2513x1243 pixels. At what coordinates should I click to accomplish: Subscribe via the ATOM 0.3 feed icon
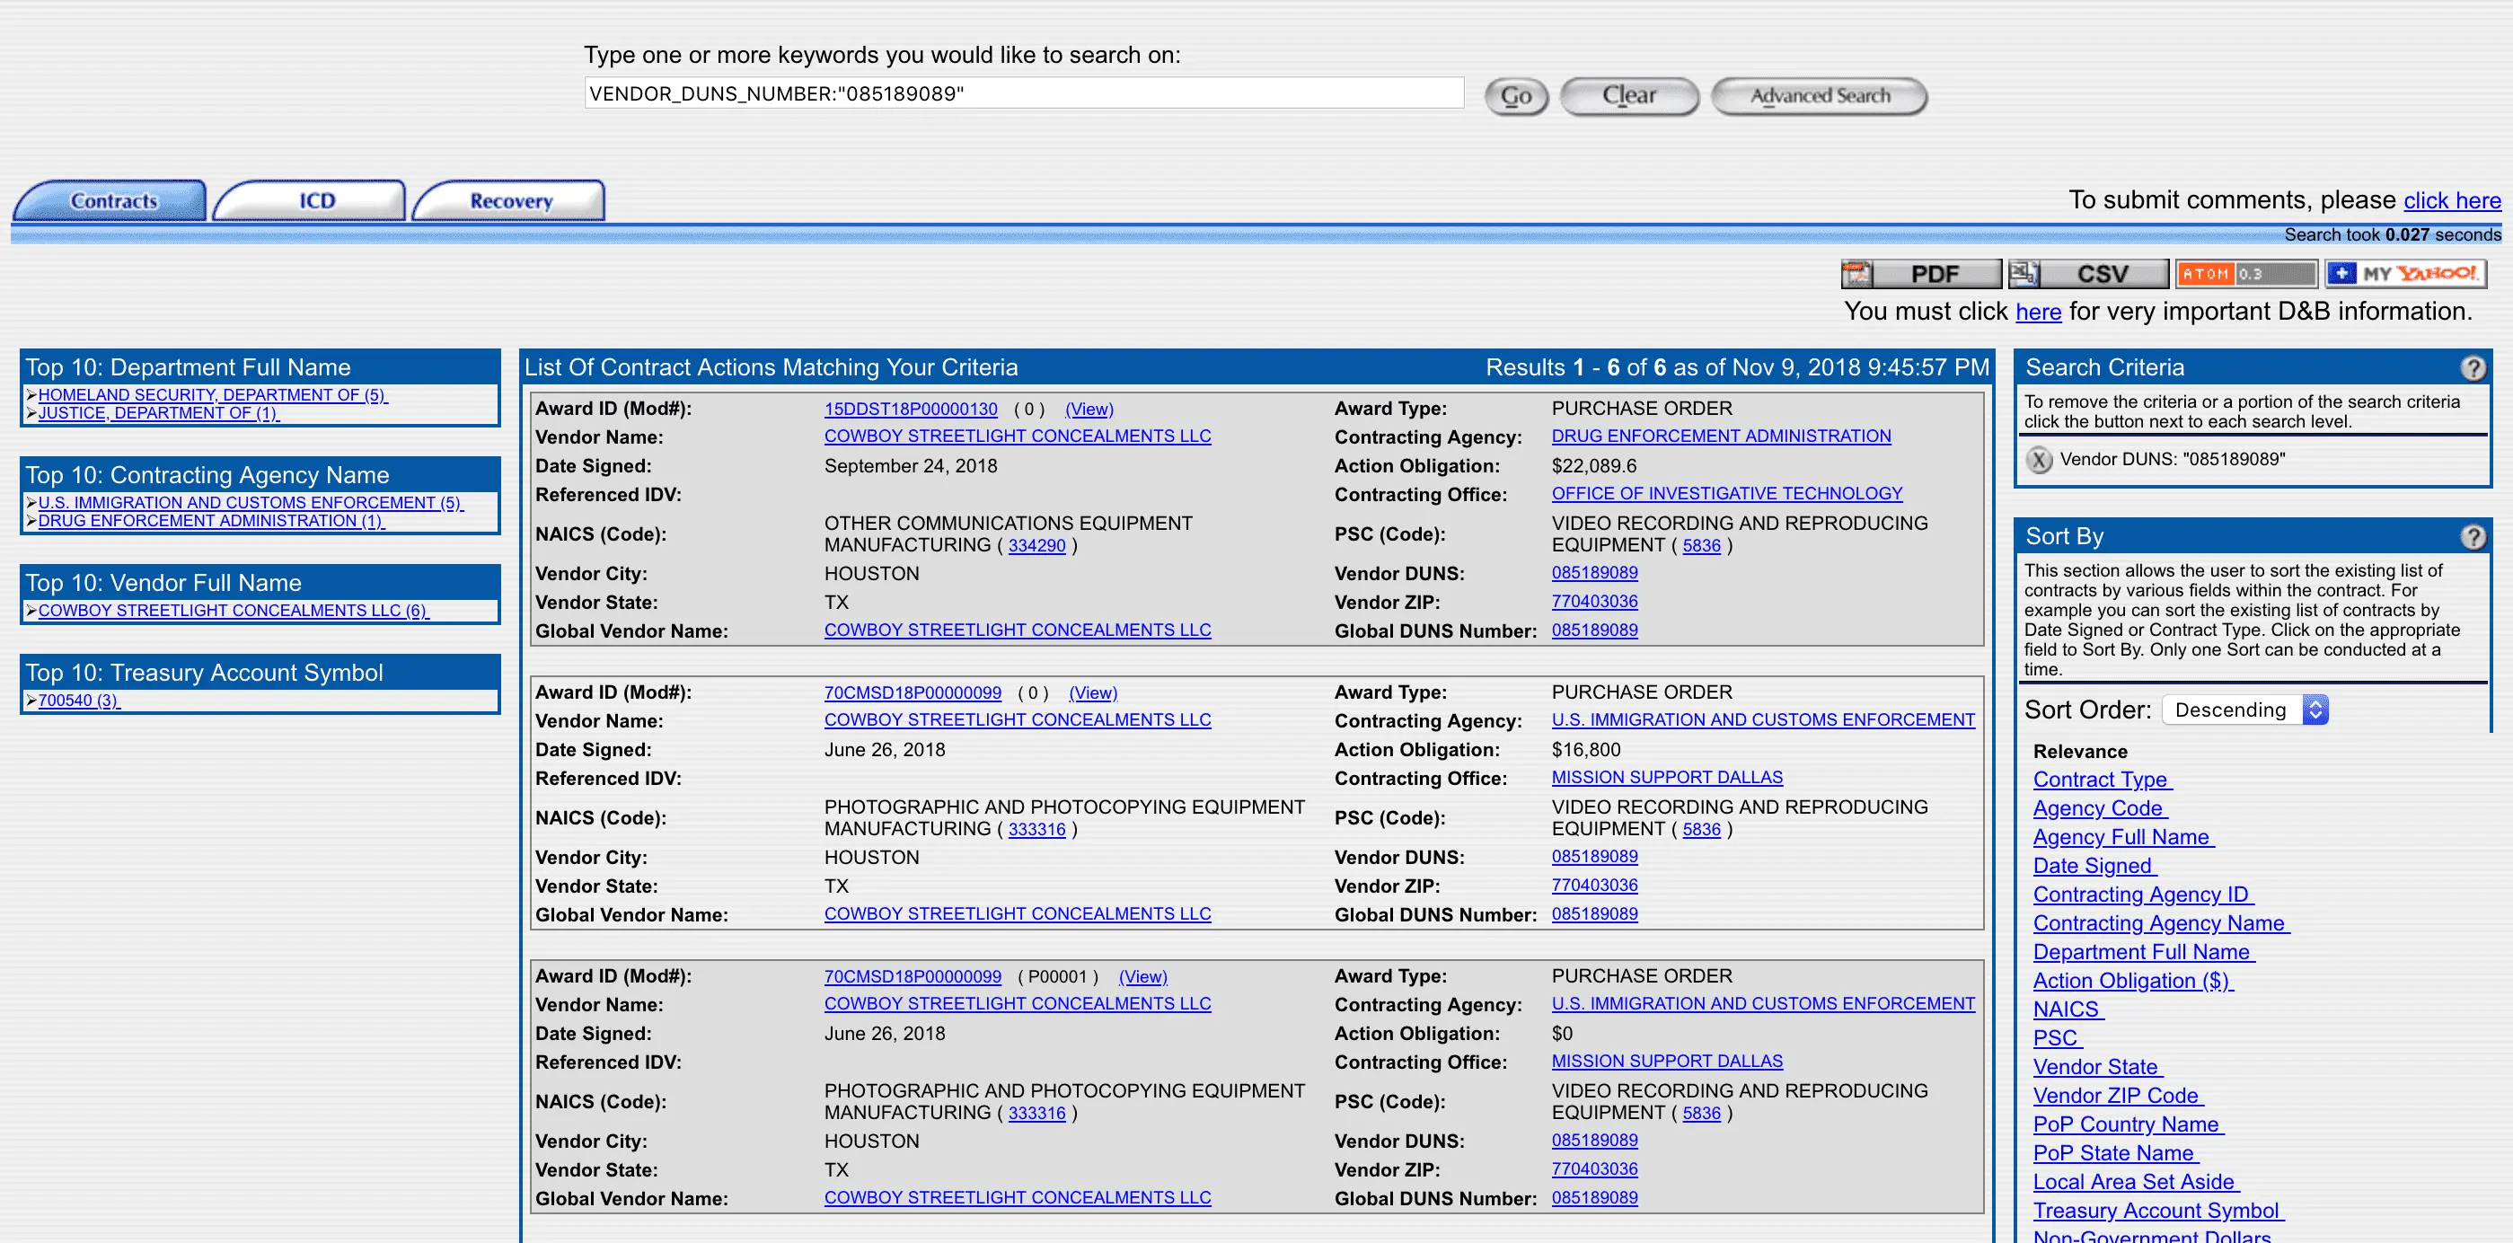2245,274
